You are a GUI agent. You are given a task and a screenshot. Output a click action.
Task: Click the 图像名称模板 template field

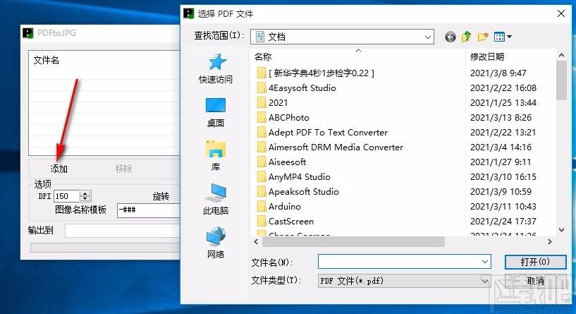(x=149, y=210)
